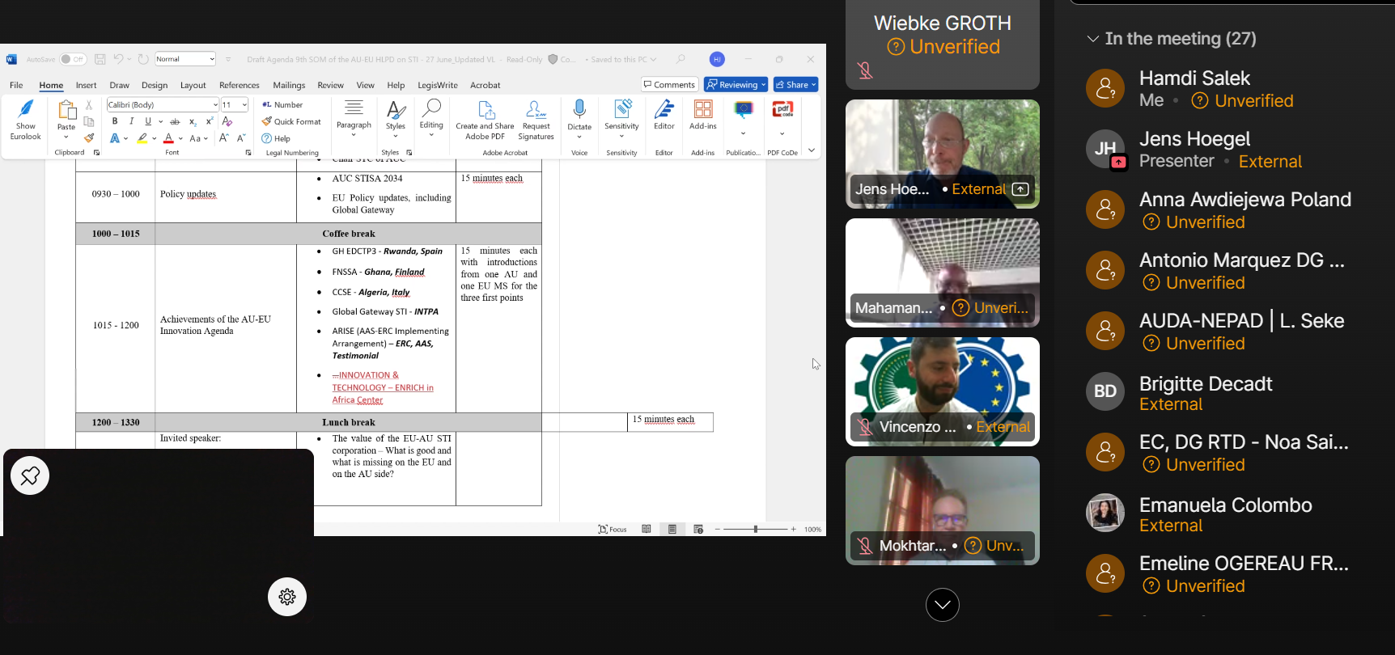Image resolution: width=1395 pixels, height=655 pixels.
Task: Open the Editor pen icon
Action: point(664,109)
